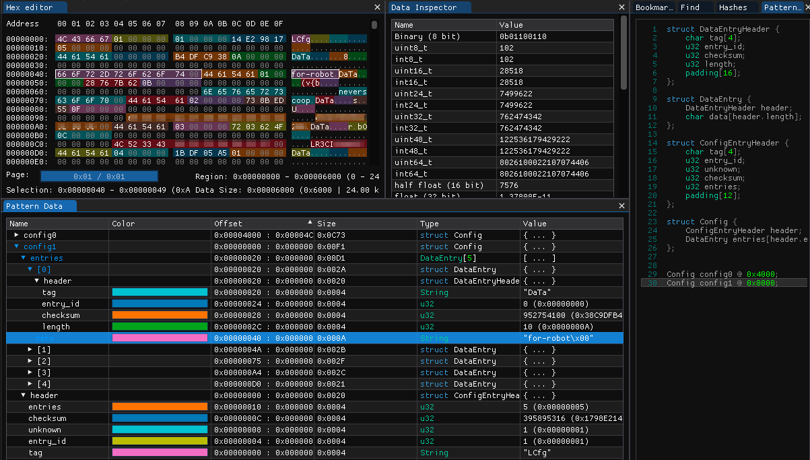Click hex row address 00000040
The image size is (810, 460).
point(27,74)
